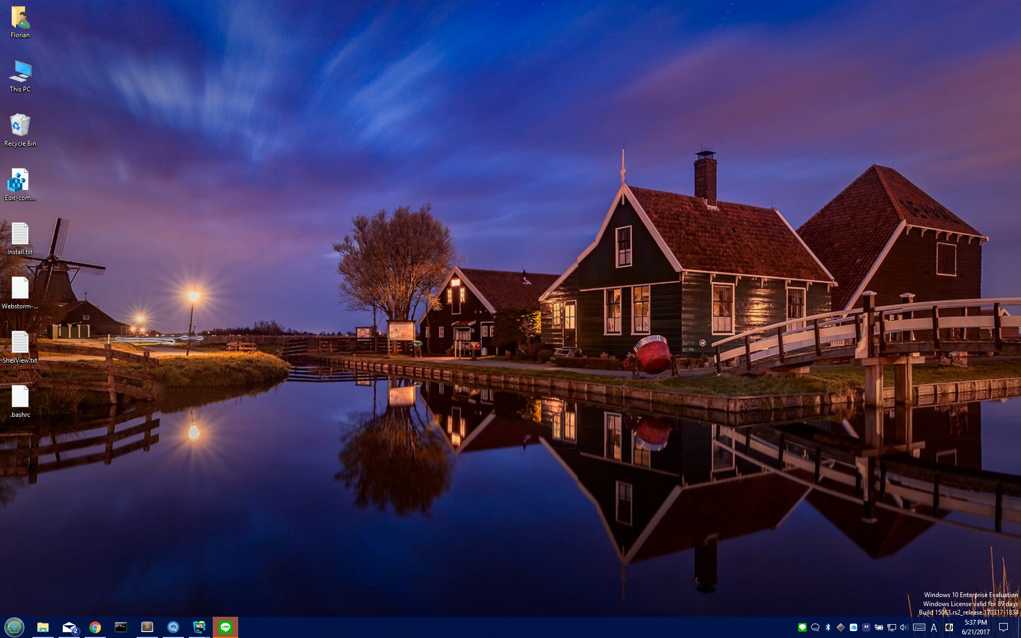Click the clock showing 5:37 PM
The image size is (1021, 638).
(x=975, y=627)
